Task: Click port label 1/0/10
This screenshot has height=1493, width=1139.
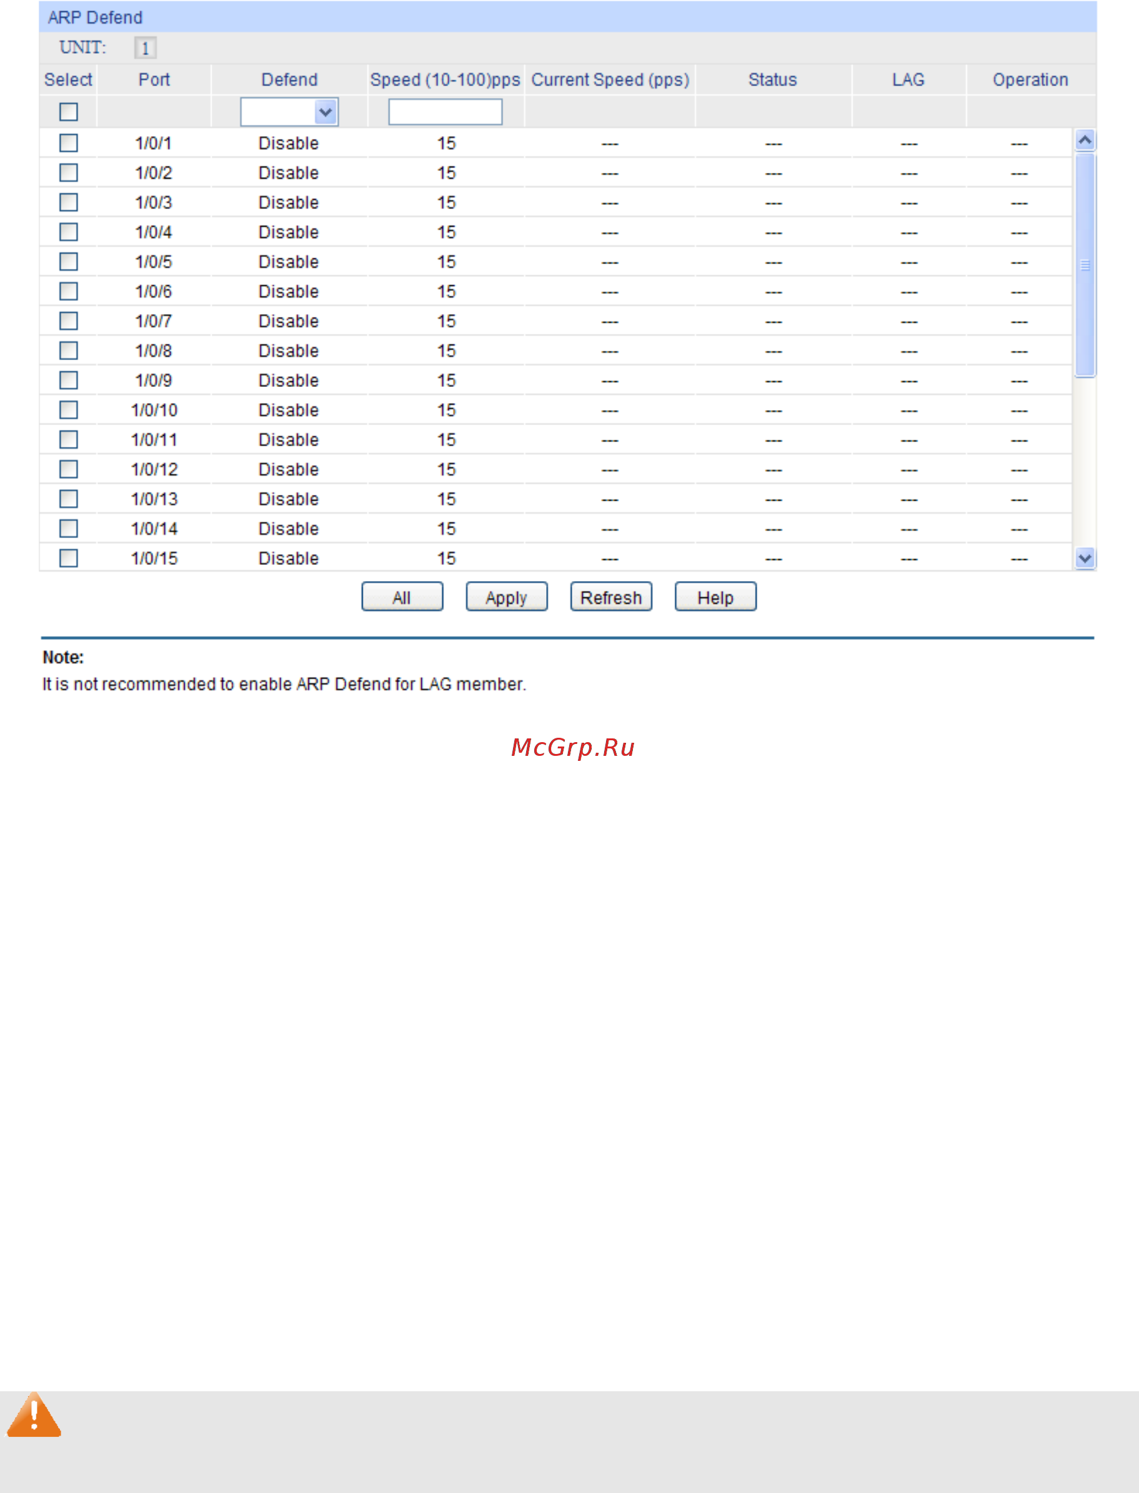Action: point(154,410)
